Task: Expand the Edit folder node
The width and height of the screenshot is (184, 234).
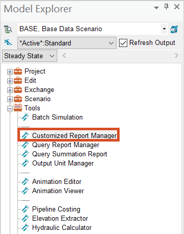Action: [10, 81]
